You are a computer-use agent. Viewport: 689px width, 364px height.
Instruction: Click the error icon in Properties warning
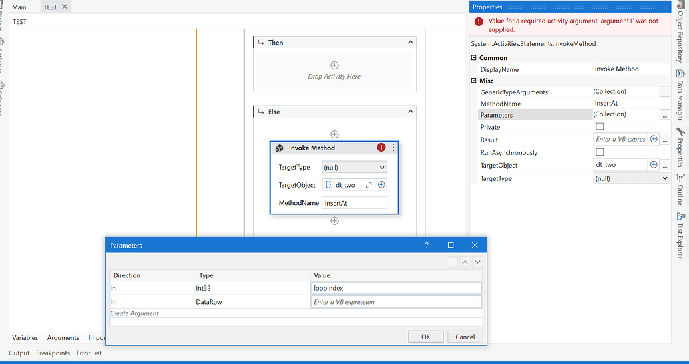click(479, 21)
